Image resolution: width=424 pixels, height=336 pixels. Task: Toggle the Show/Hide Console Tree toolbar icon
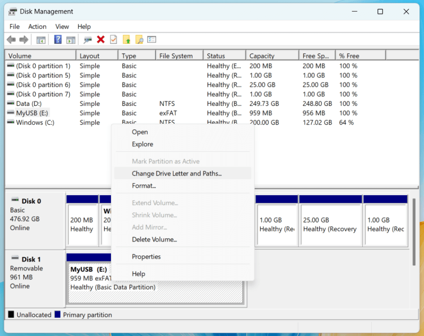[41, 39]
